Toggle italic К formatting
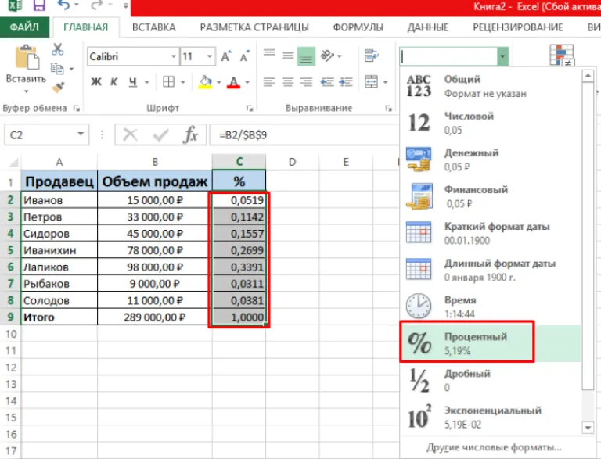 tap(113, 82)
